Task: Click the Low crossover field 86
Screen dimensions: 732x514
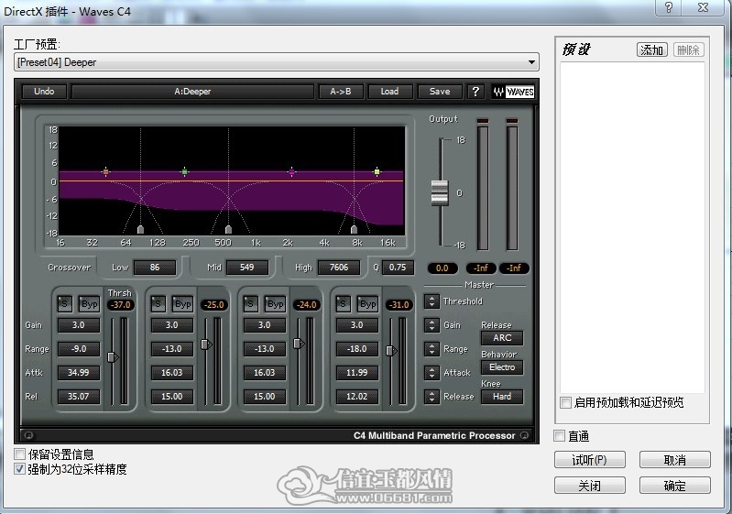Action: click(155, 268)
